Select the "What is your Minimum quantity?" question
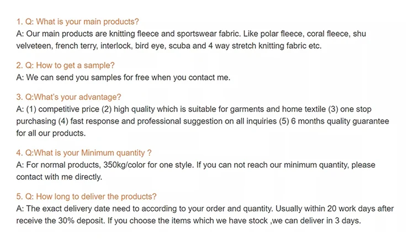Image resolution: width=414 pixels, height=251 pixels. point(83,153)
